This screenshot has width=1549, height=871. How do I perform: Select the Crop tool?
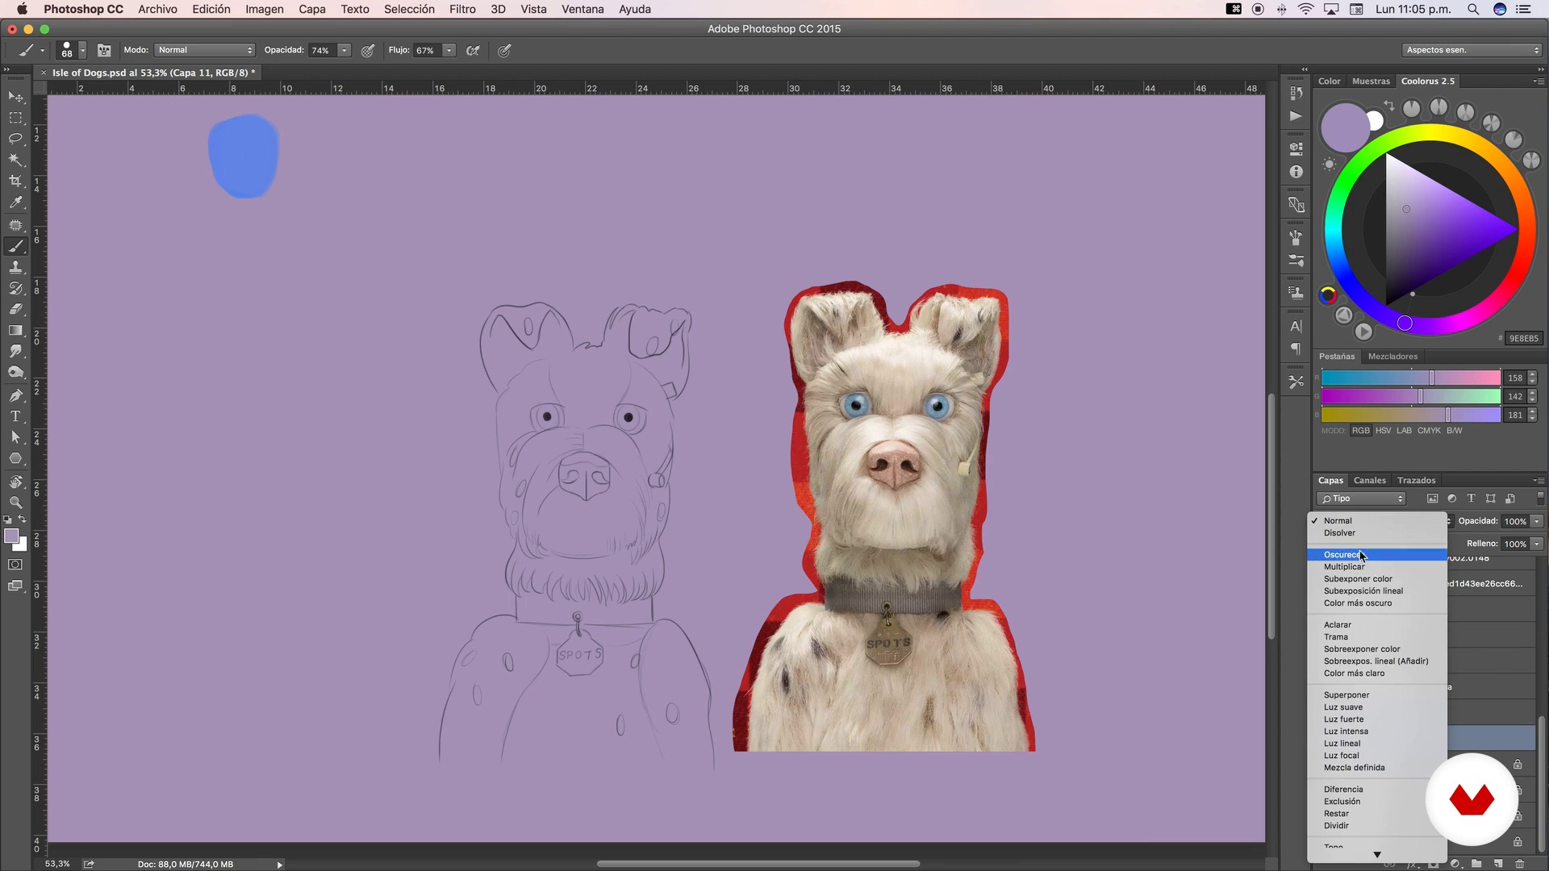[x=15, y=181]
